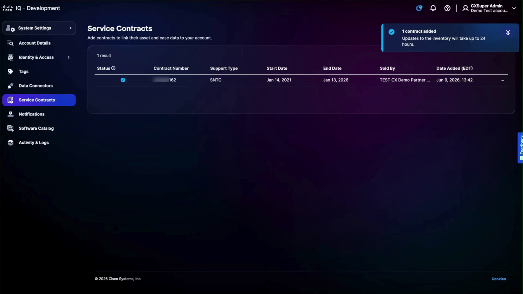Click the Activity & Logs icon
523x294 pixels.
tap(10, 143)
